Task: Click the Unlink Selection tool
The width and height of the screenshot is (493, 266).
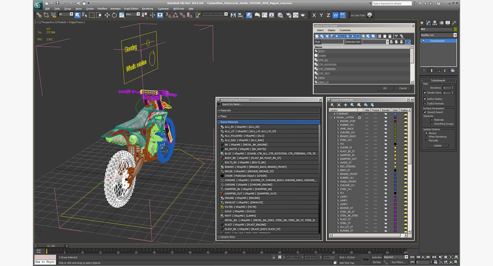Action: tap(46, 15)
